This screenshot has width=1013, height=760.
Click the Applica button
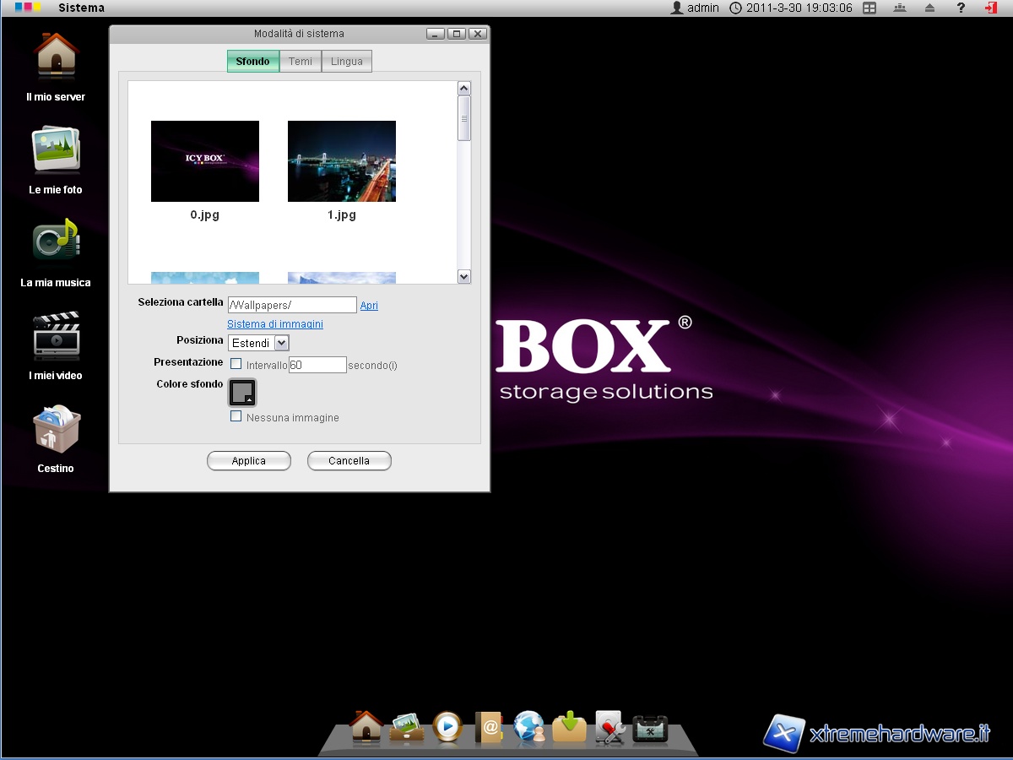point(249,461)
